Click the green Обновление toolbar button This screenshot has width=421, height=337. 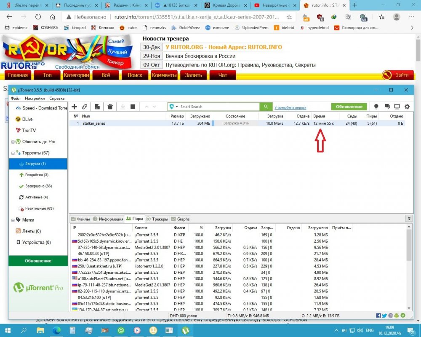[349, 107]
